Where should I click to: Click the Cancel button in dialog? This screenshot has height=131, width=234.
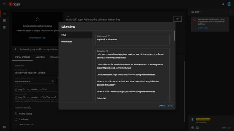click(x=162, y=106)
